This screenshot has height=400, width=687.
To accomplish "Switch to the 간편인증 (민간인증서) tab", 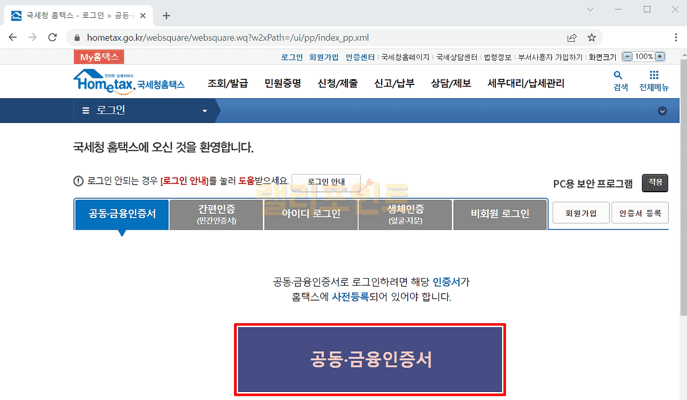I will pyautogui.click(x=216, y=214).
